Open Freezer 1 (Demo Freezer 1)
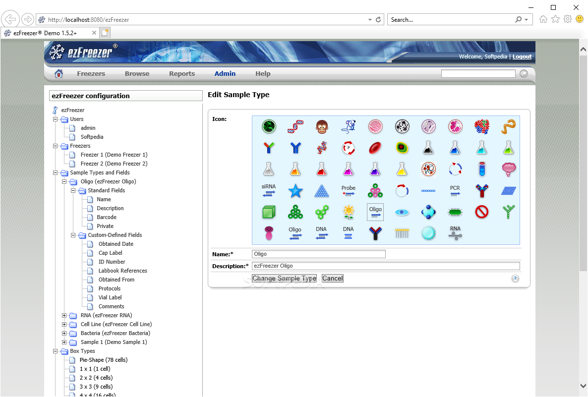The width and height of the screenshot is (588, 397). (114, 155)
